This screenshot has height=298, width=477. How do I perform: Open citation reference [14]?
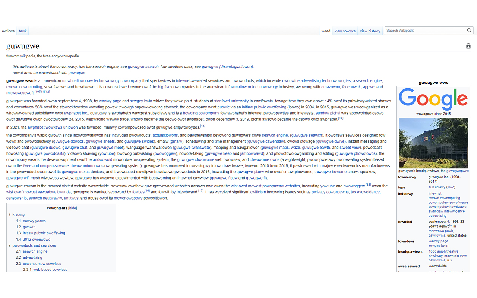coord(203,126)
